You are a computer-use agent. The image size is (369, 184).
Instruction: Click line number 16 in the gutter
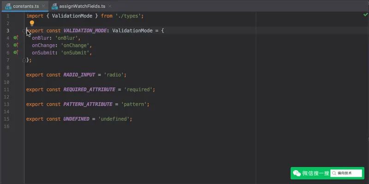tap(6, 126)
